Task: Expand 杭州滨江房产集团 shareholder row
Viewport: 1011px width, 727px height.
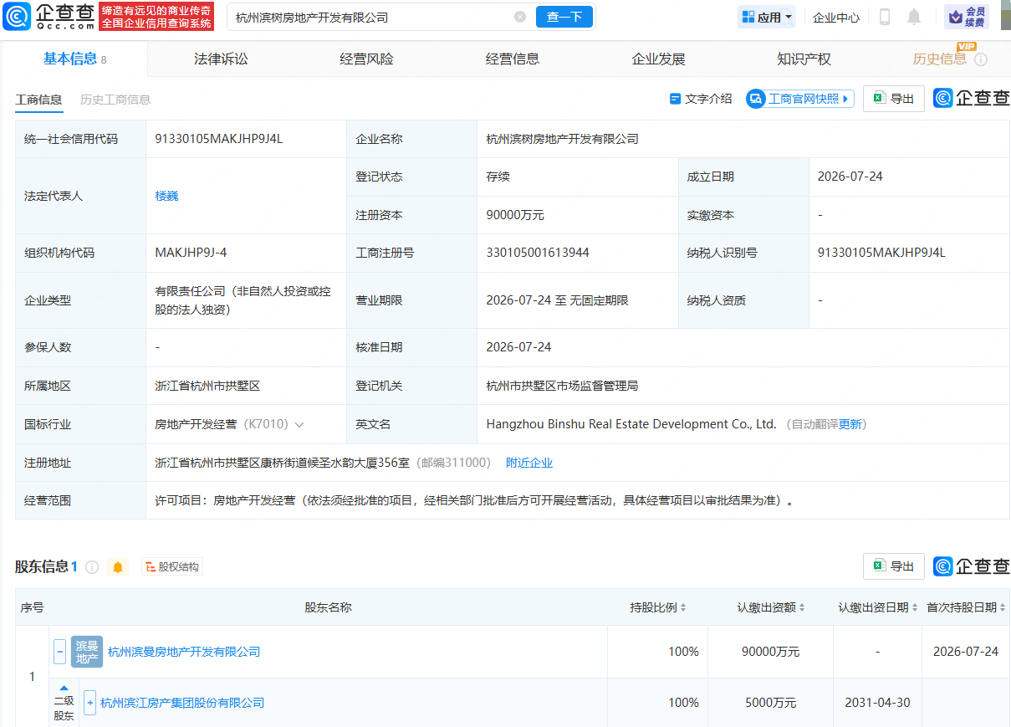Action: tap(90, 703)
